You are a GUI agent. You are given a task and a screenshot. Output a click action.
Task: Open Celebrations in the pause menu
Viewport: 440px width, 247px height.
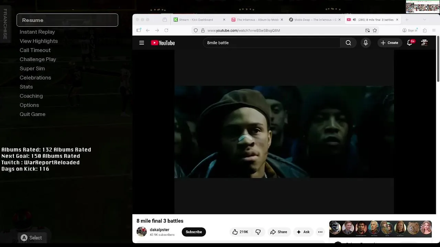click(35, 78)
